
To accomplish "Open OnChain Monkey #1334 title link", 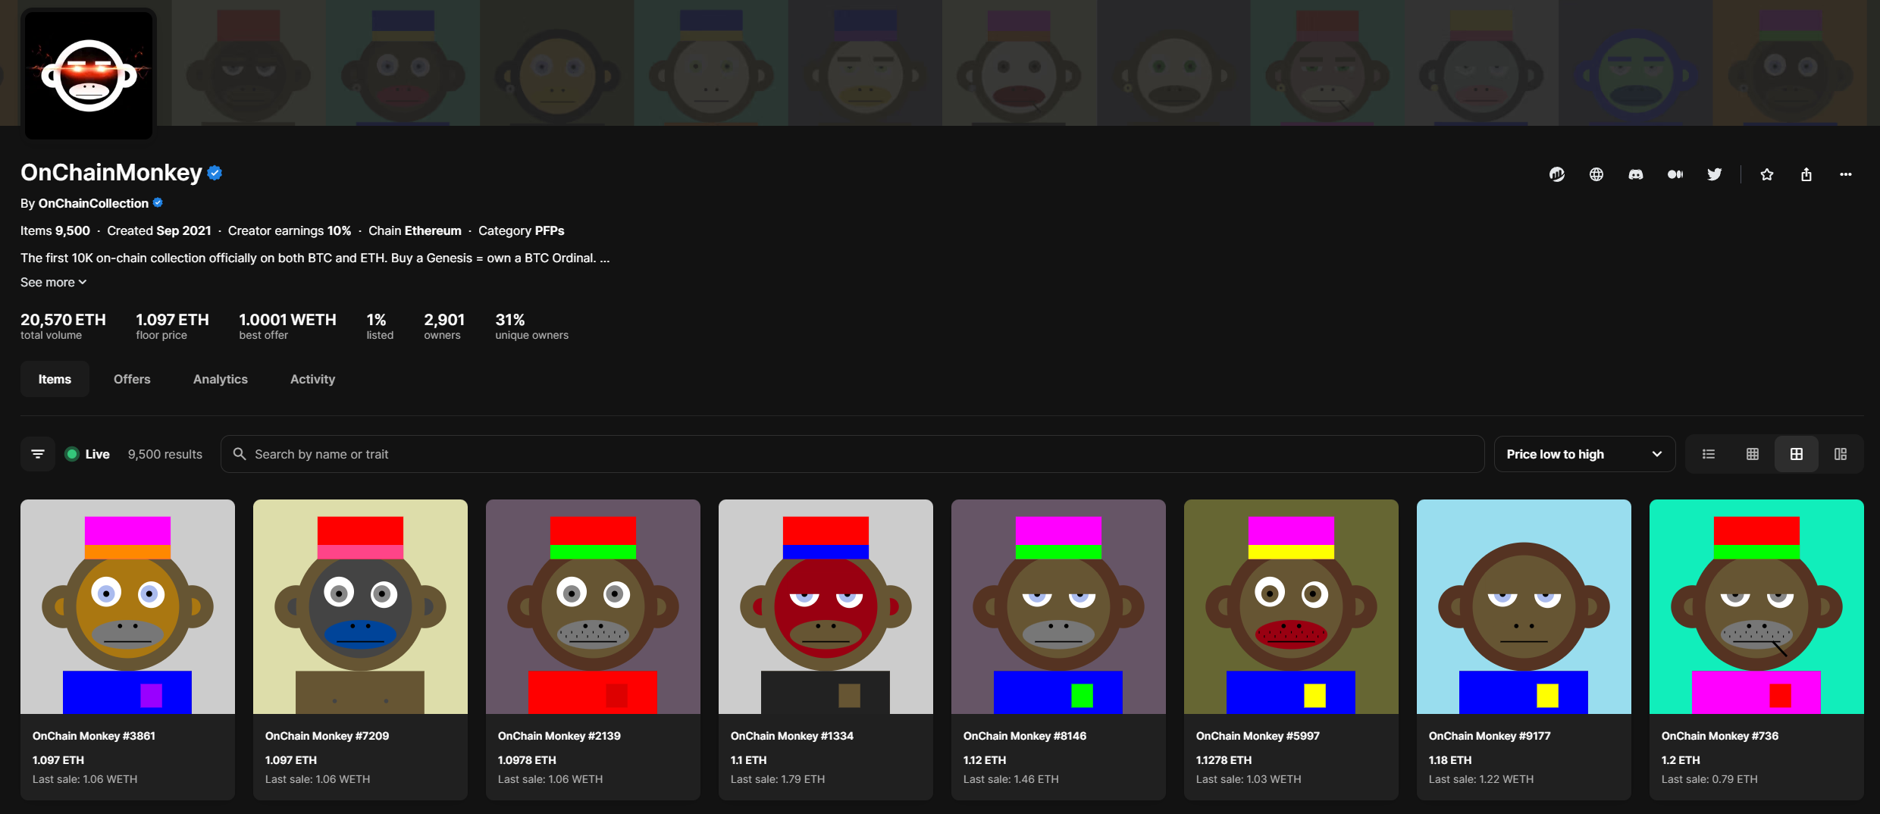I will tap(792, 736).
